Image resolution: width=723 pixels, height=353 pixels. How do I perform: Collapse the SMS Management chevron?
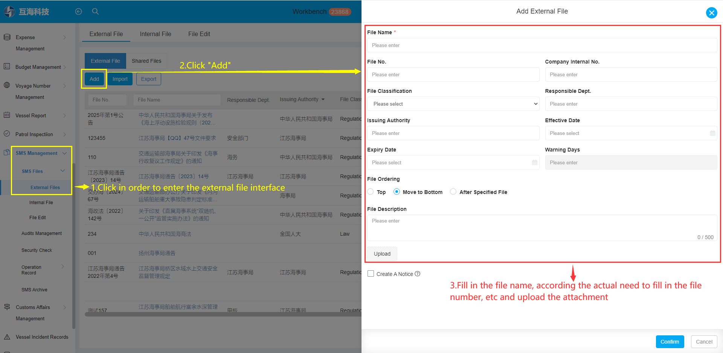(x=64, y=153)
